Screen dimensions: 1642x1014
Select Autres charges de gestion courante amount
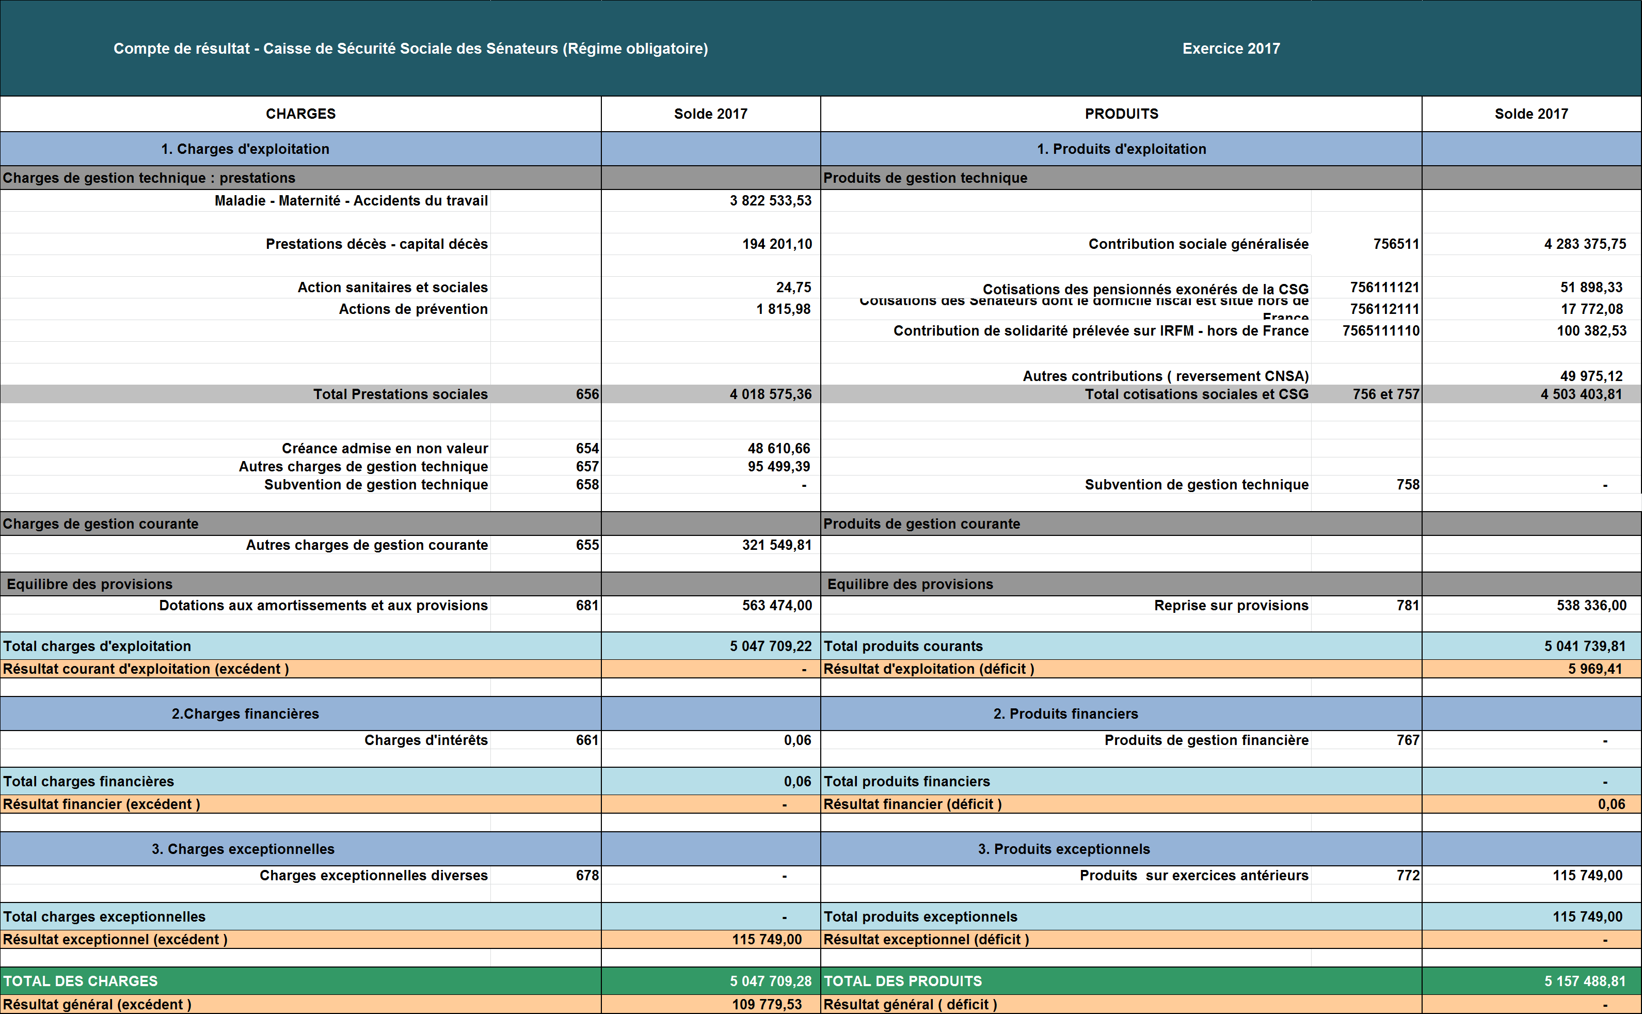tap(776, 545)
